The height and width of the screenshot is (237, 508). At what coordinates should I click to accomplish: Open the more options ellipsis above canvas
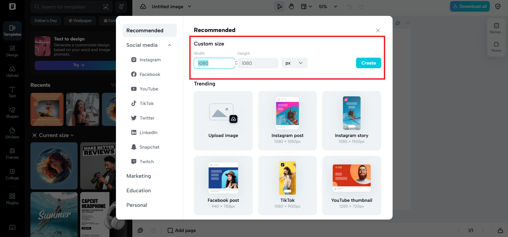coord(407,23)
